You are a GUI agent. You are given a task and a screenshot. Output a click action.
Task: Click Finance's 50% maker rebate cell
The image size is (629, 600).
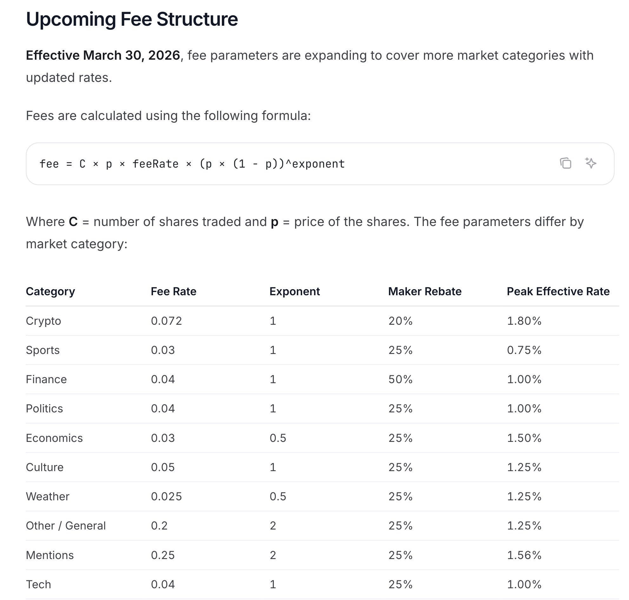(401, 379)
